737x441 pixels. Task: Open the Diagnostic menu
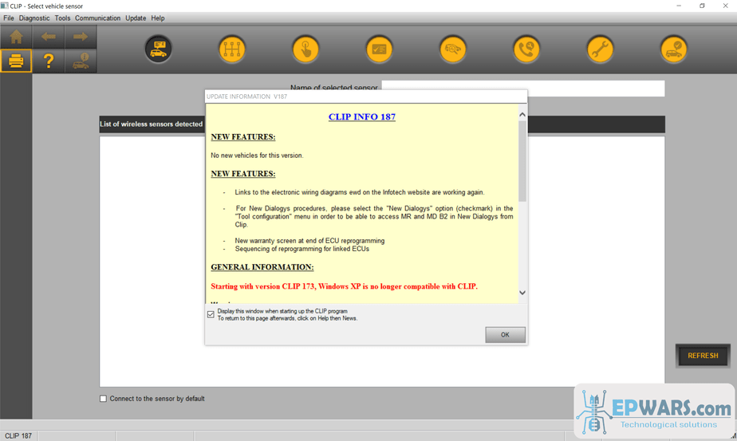pos(34,18)
